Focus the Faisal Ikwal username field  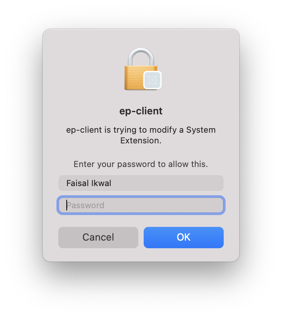click(141, 183)
